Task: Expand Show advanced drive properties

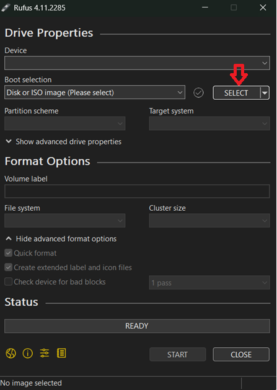Action: [x=63, y=142]
